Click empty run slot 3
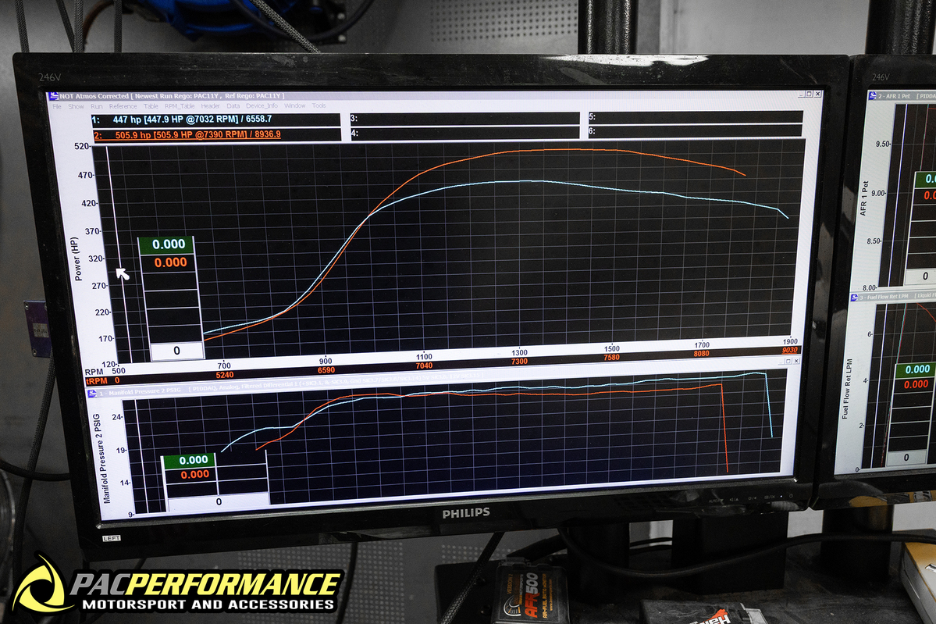The image size is (936, 624). tap(464, 119)
